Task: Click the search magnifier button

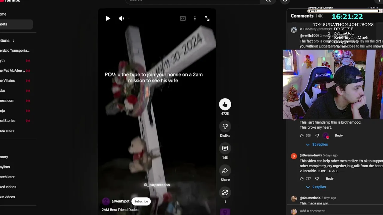Action: pos(268,1)
